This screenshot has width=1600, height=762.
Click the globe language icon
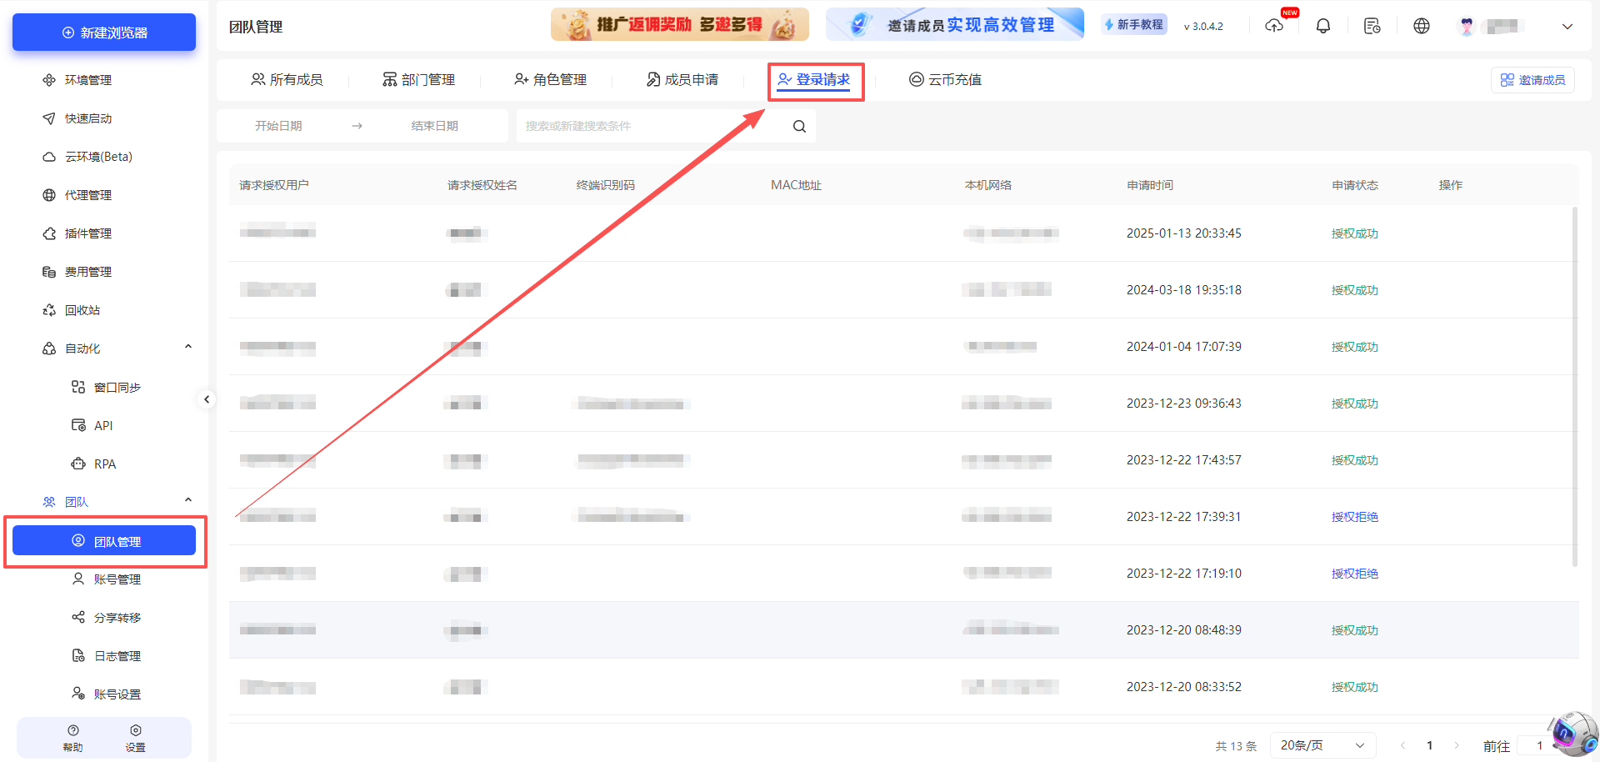[x=1421, y=25]
